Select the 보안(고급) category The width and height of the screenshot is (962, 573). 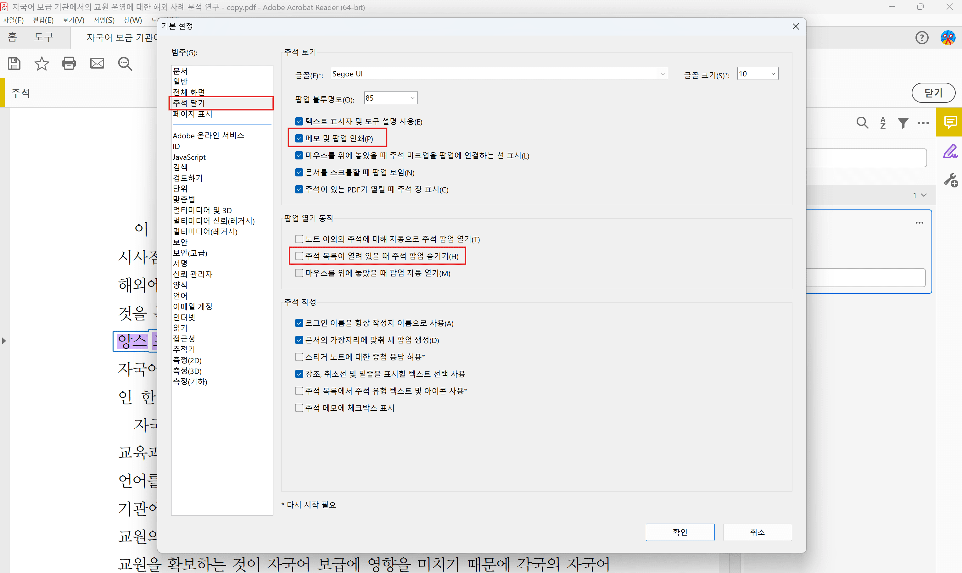click(190, 253)
